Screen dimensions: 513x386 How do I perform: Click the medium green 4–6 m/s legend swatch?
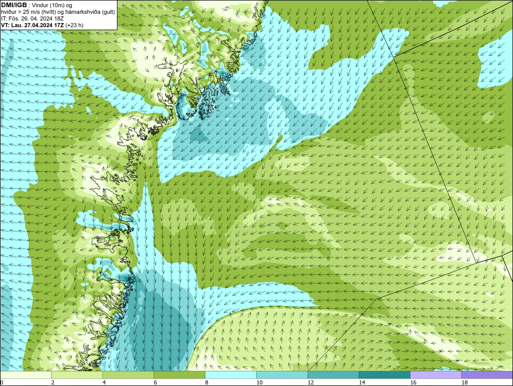128,375
